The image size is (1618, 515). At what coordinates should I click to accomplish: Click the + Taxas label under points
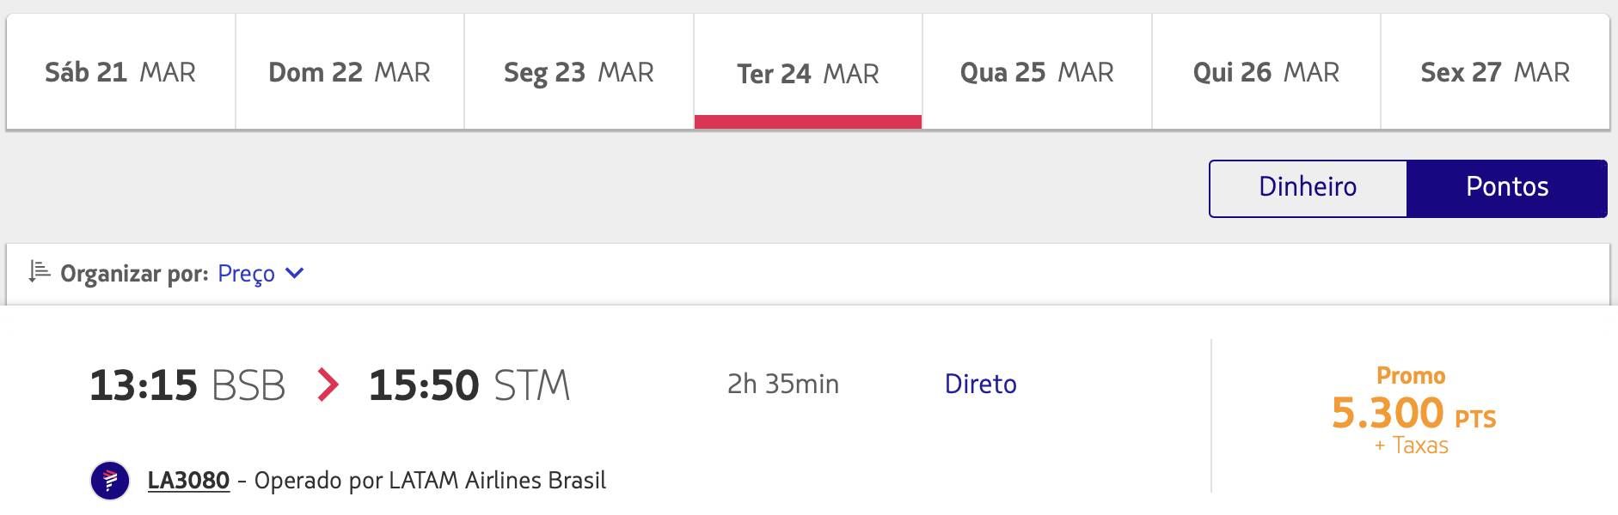(1412, 445)
